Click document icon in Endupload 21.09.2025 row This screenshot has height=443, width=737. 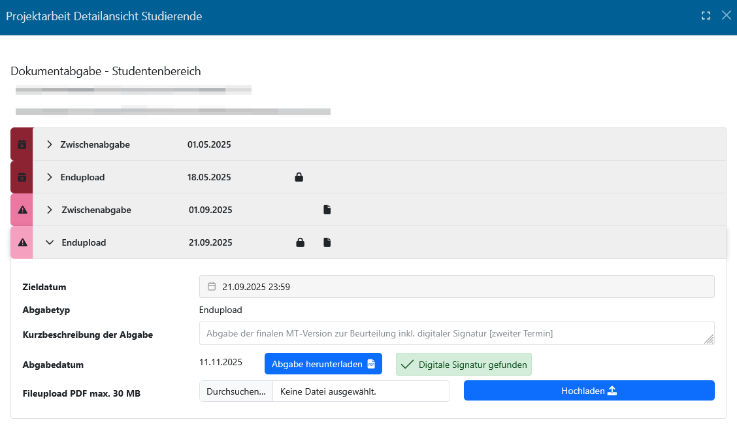coord(327,242)
